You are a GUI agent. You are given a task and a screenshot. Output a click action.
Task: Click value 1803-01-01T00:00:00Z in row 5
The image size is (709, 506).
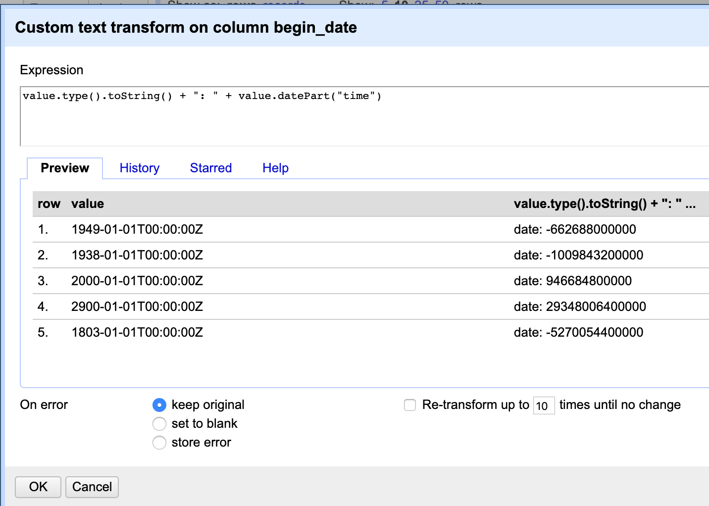point(137,332)
